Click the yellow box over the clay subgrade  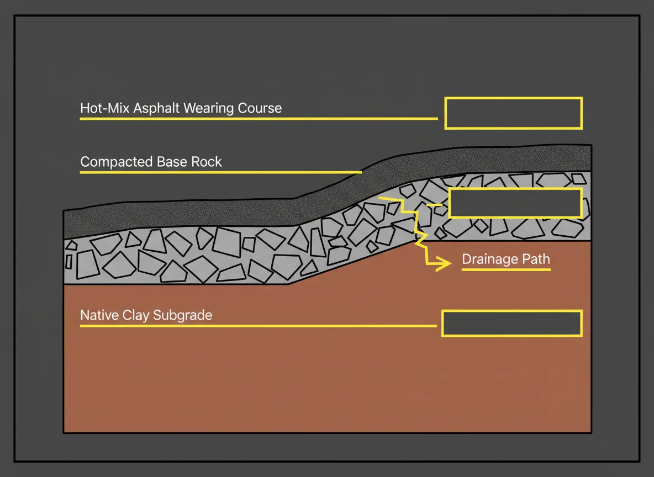coord(511,324)
